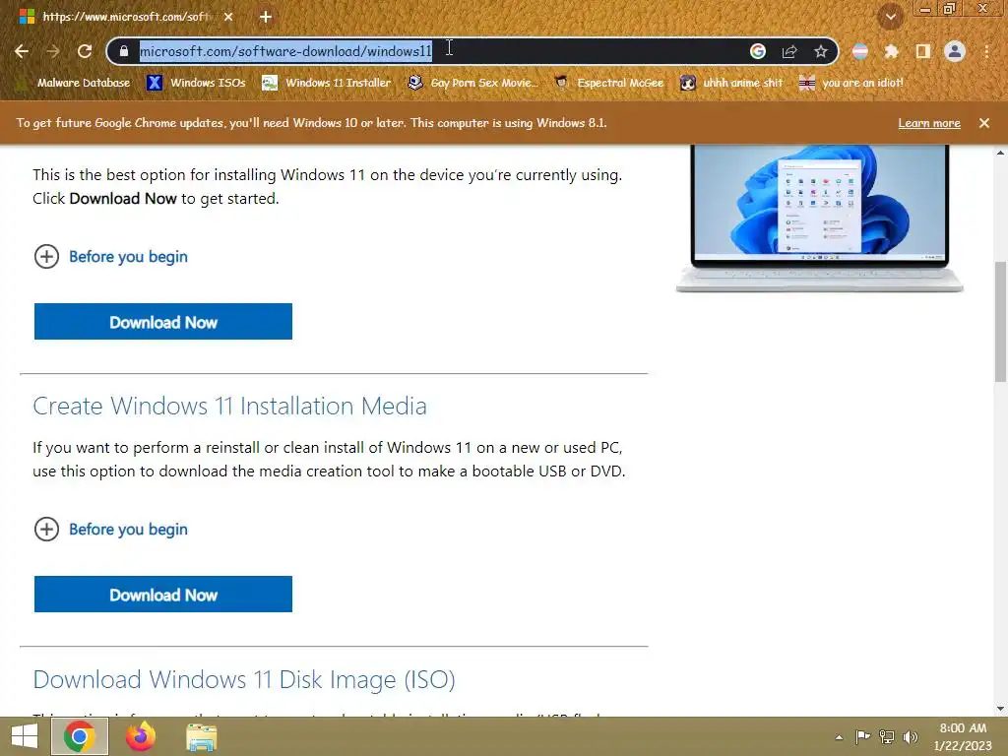
Task: Open the Espectral McGee bookmark
Action: tap(608, 83)
